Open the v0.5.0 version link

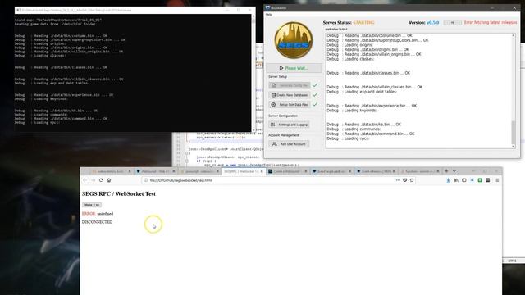coord(432,22)
